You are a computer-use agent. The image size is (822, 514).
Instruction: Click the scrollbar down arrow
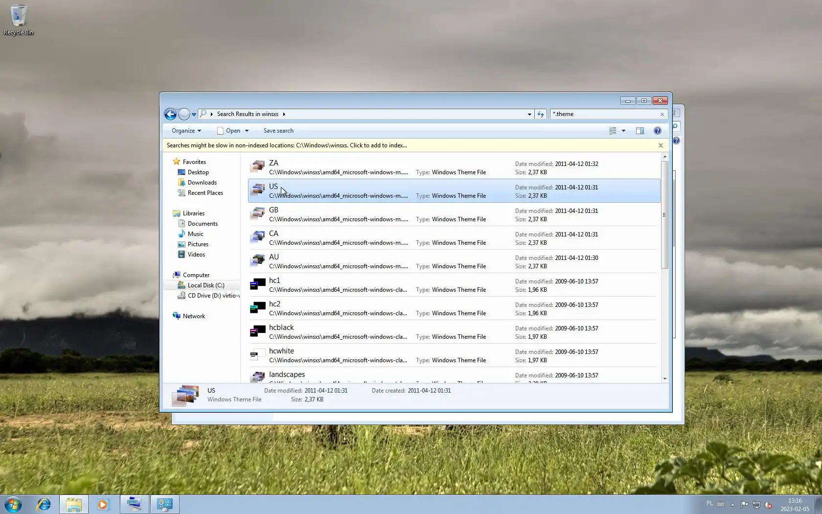point(664,378)
